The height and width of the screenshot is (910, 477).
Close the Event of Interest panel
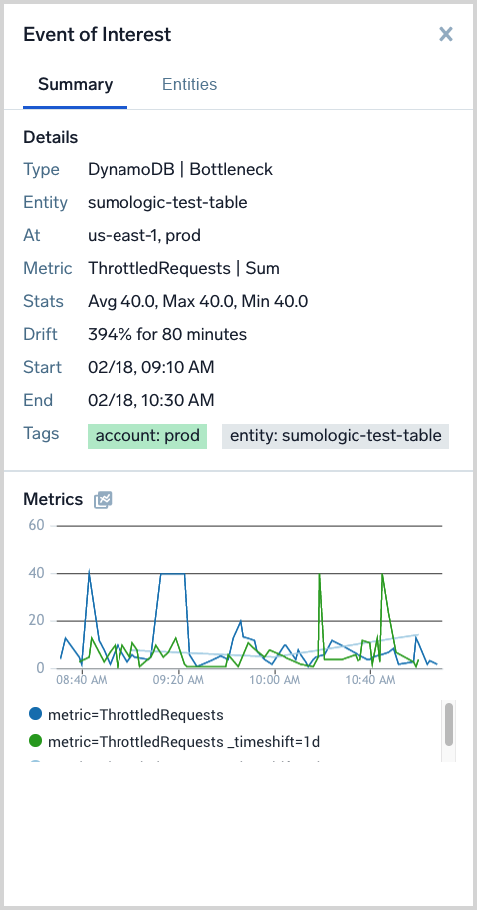click(446, 34)
